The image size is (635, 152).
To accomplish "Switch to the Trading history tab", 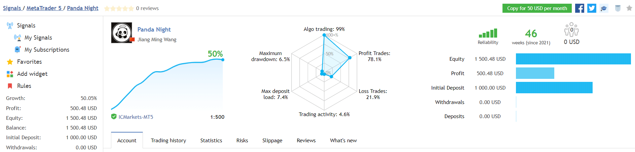I will [168, 140].
